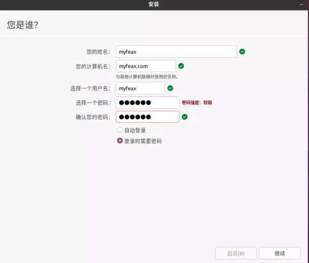Click the 密码强度:较弱 strength indicator

click(x=197, y=103)
